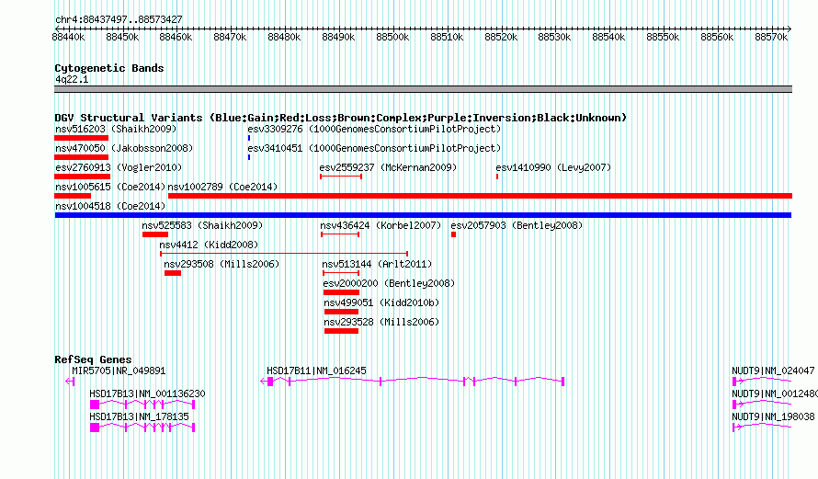Viewport: 818px width, 479px height.
Task: Open HSD17B13|NM_001136230 gene label
Action: pos(147,393)
